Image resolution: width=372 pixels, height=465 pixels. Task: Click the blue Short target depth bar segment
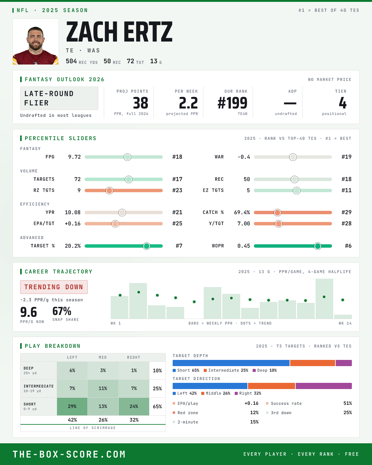click(x=231, y=363)
